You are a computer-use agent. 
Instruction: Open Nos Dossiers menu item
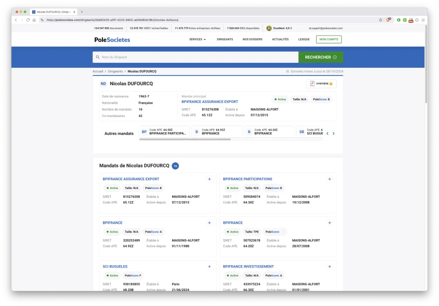click(253, 39)
